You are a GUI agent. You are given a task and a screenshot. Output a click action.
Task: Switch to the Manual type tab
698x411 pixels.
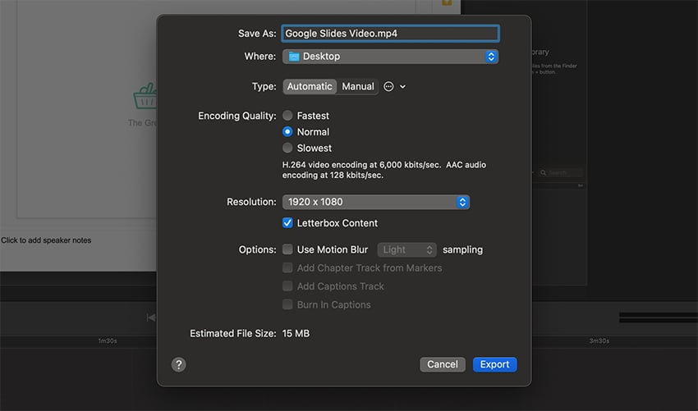click(358, 87)
